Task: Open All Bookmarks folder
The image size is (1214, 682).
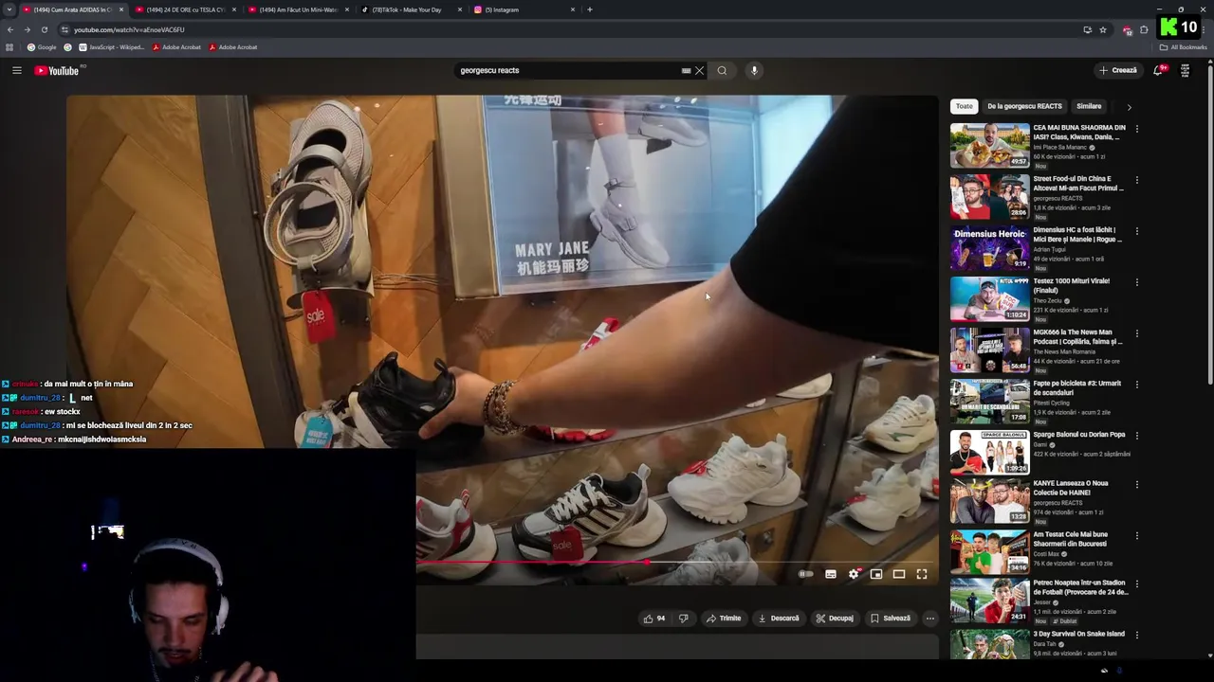Action: pos(1183,47)
